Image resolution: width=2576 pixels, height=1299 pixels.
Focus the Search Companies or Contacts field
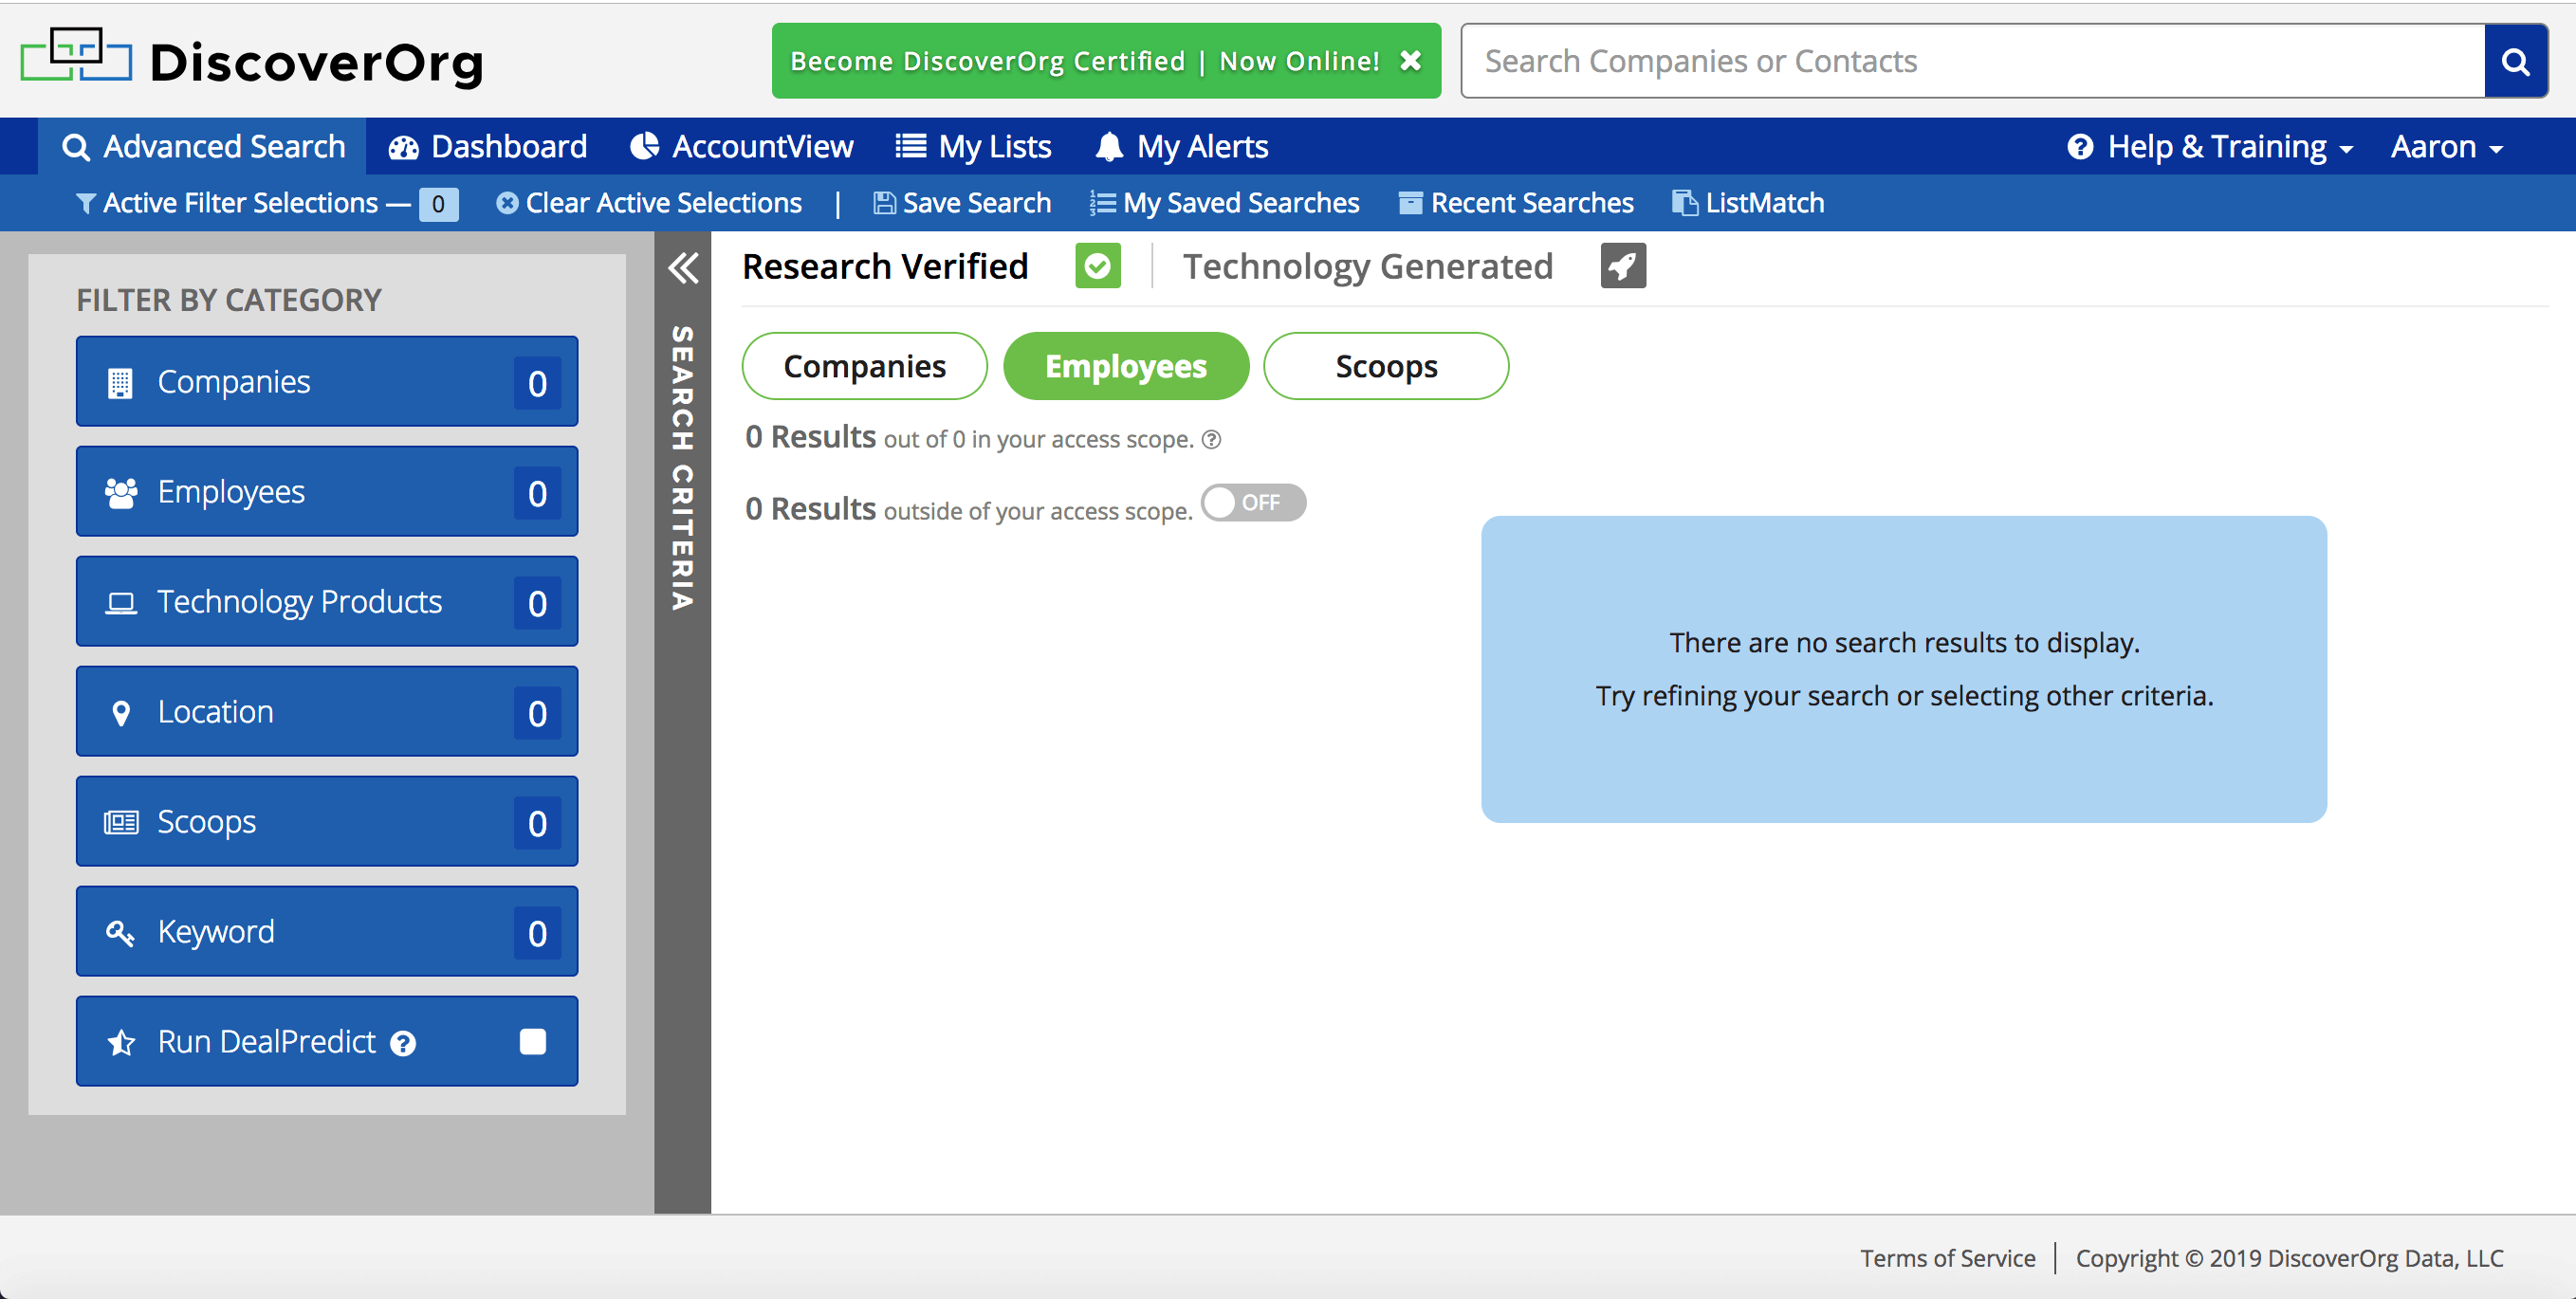click(x=1973, y=61)
